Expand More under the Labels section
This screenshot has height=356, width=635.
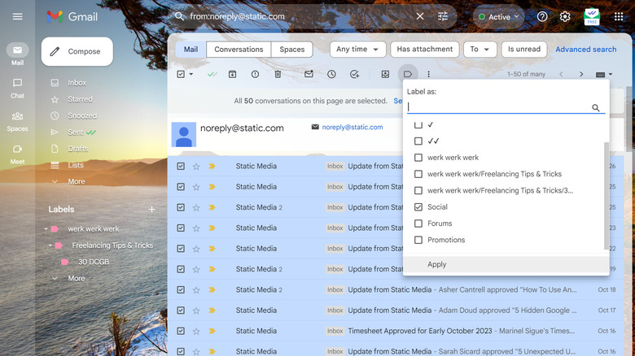click(76, 278)
